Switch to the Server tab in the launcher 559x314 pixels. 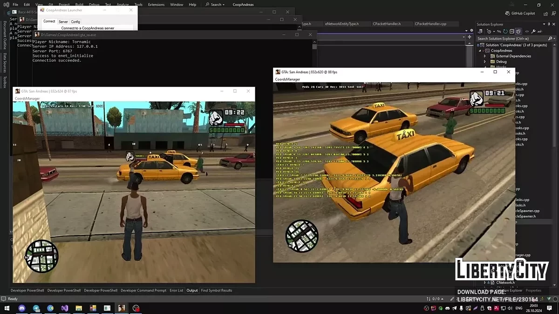click(x=63, y=21)
